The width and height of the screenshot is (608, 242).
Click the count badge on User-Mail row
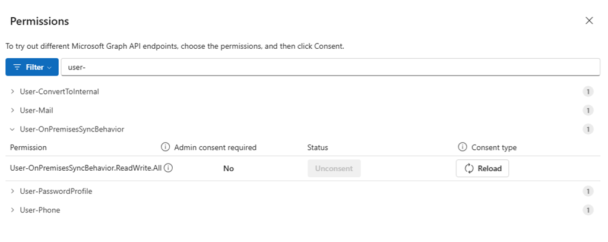[588, 111]
